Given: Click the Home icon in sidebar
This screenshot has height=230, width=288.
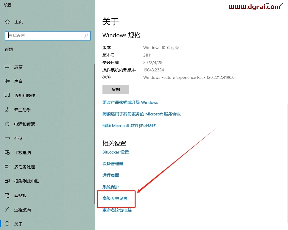Looking at the screenshot, I should pyautogui.click(x=7, y=22).
